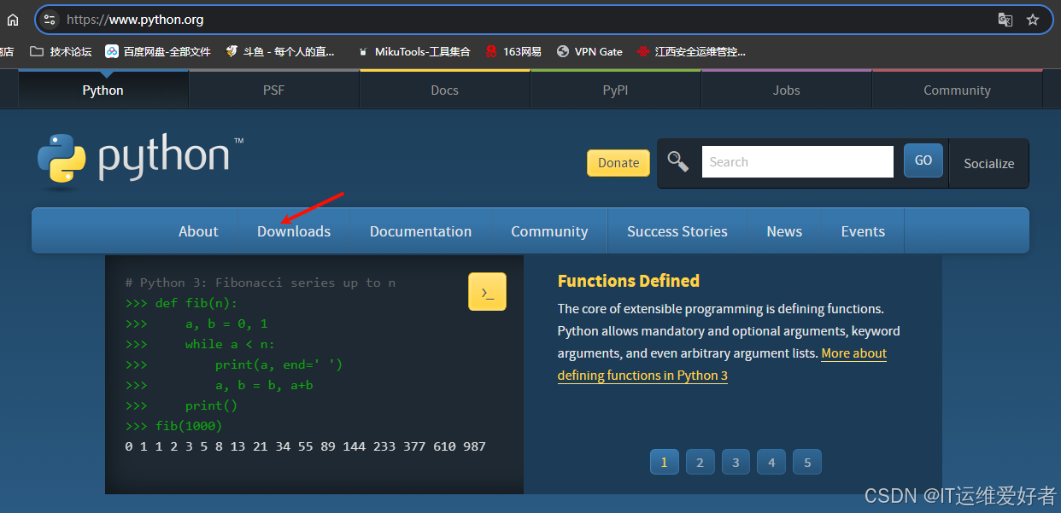
Task: Click the Donate button
Action: [618, 163]
